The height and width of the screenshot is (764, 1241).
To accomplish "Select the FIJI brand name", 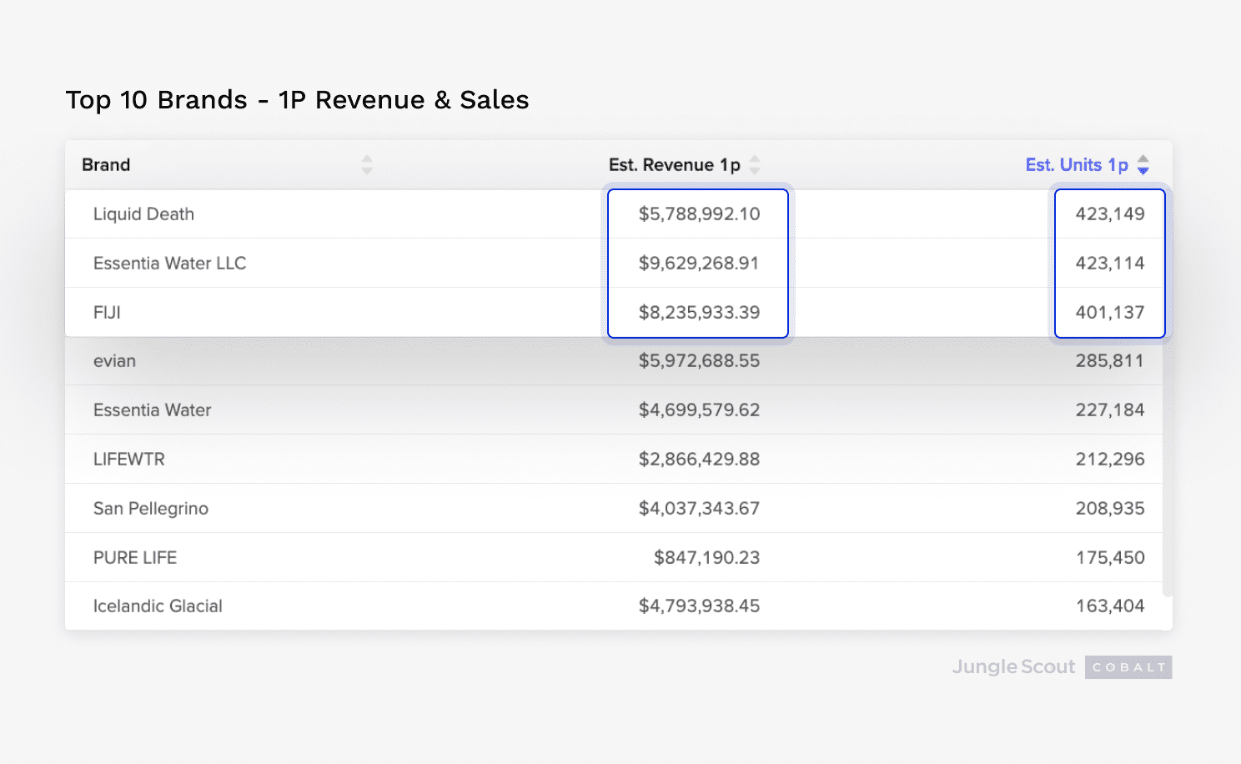I will point(107,313).
